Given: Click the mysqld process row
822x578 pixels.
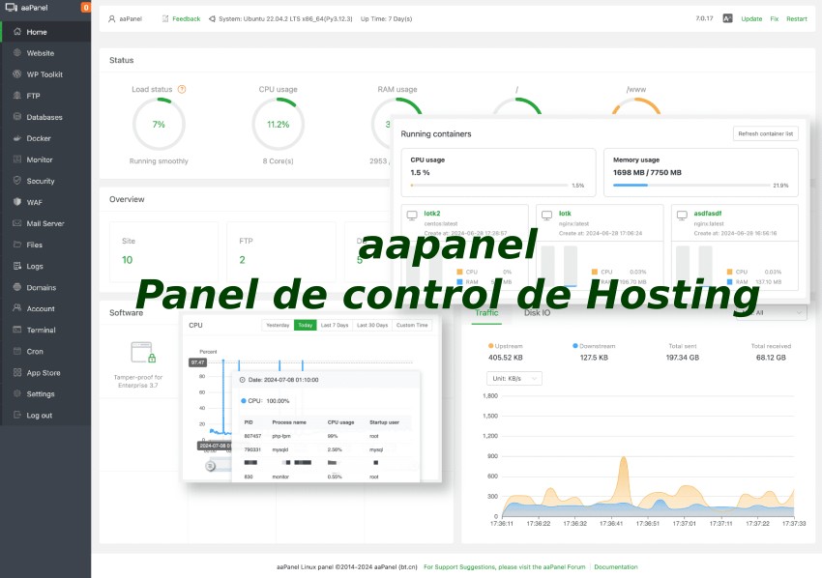Looking at the screenshot, I should (327, 449).
